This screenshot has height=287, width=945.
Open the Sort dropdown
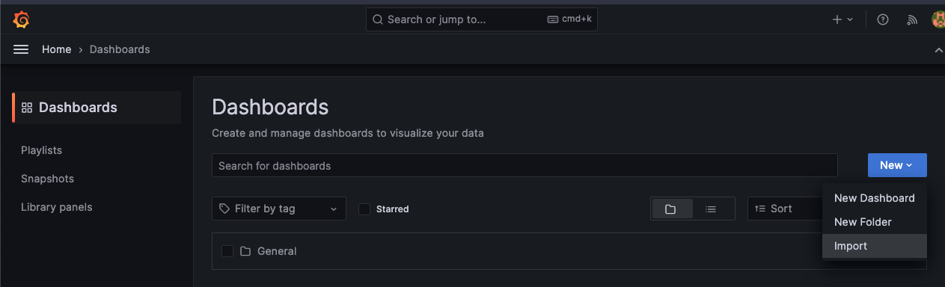pos(784,209)
